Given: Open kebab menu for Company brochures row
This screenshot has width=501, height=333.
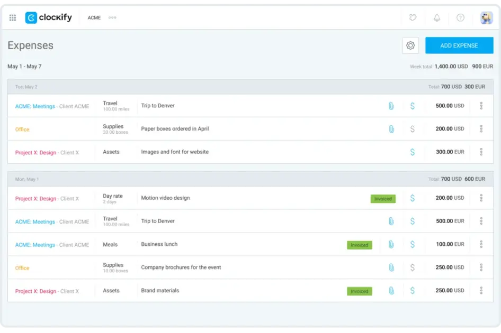Looking at the screenshot, I should (481, 267).
